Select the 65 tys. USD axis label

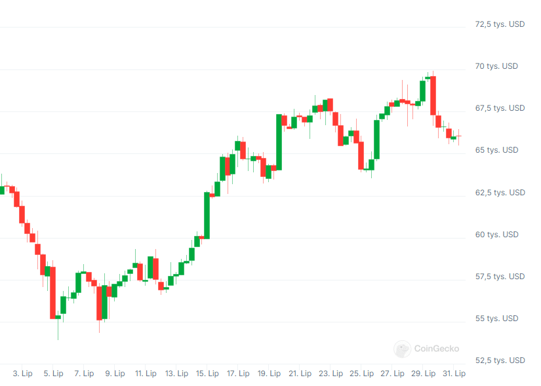click(x=496, y=150)
